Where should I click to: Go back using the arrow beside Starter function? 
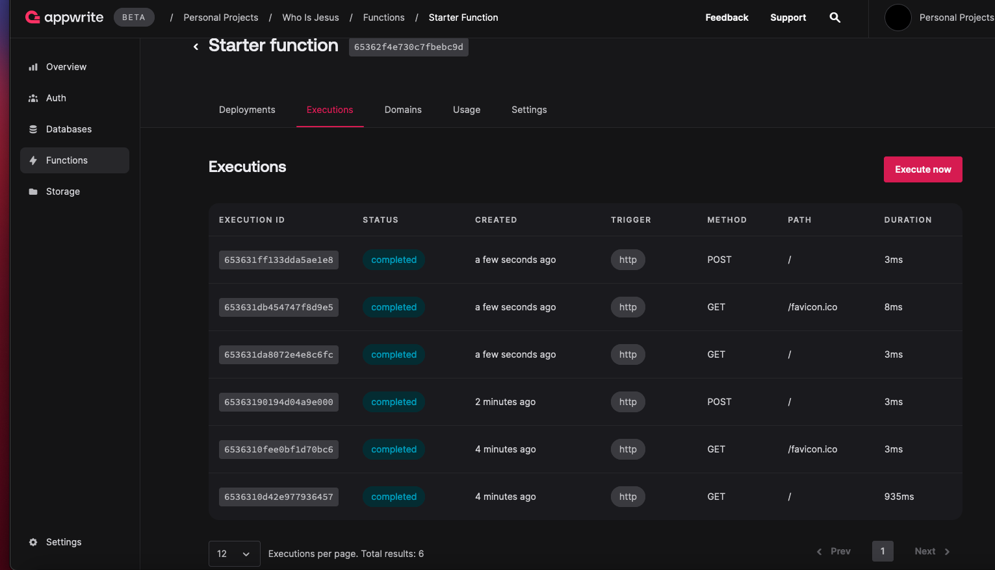pos(196,47)
